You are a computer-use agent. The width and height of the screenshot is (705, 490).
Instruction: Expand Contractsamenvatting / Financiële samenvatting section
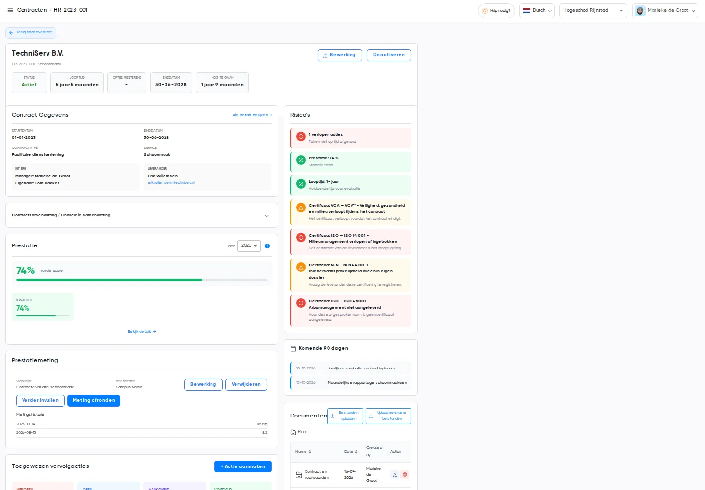coord(141,216)
